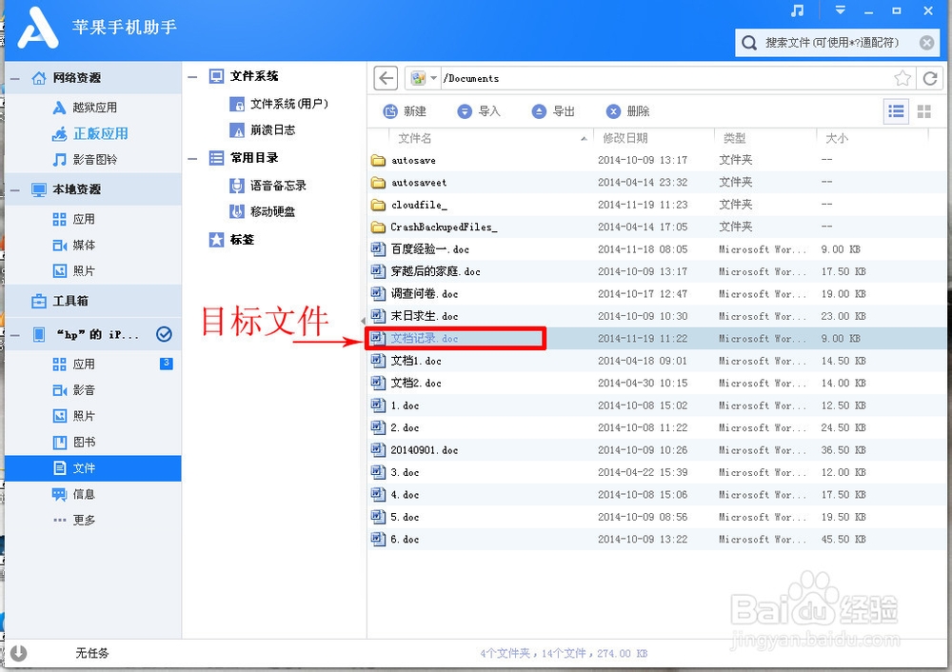Open the 语音备忘录 voice memos directory
The image size is (952, 672).
(268, 186)
